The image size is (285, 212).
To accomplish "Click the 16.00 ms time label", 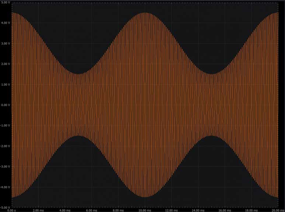I will tap(225, 211).
